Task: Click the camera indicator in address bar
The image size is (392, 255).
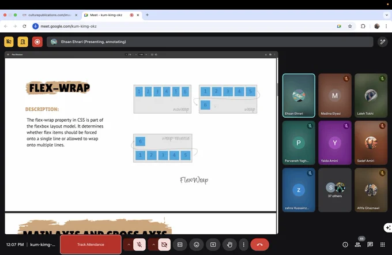Action: [x=339, y=26]
